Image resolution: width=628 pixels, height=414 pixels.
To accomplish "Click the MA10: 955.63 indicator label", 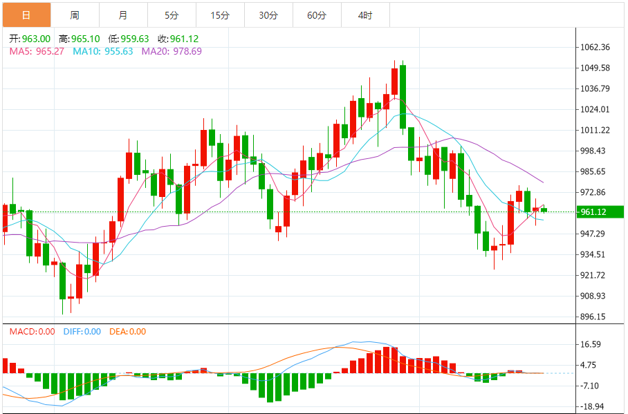I will tap(103, 51).
